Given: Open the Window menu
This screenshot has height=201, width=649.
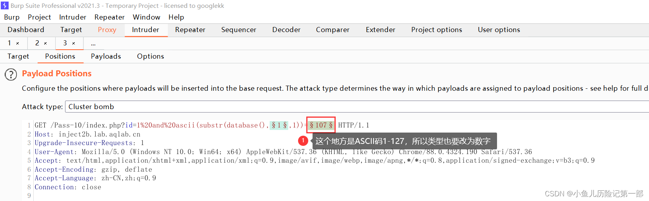Looking at the screenshot, I should point(146,17).
